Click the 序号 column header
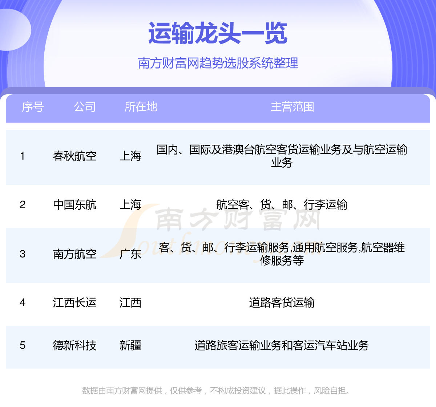 [33, 107]
